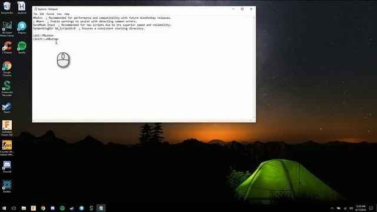Close the Notepad window
This screenshot has width=377, height=212.
tap(251, 9)
